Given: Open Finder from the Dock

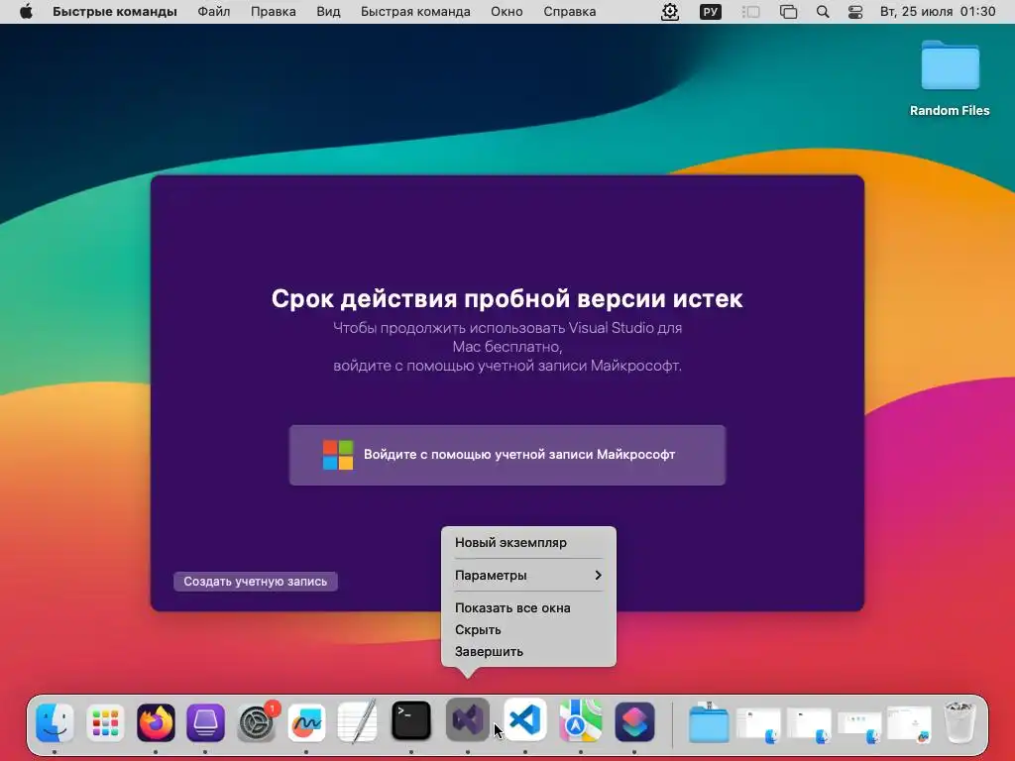Looking at the screenshot, I should pos(55,722).
